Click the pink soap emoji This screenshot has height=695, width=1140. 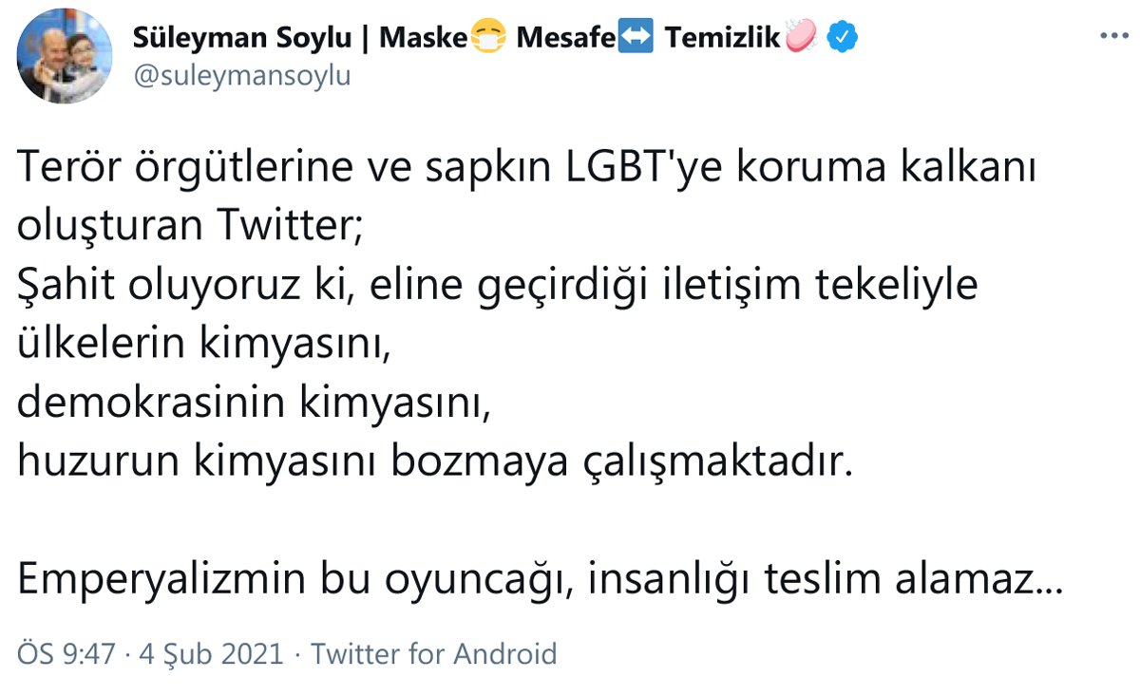803,38
